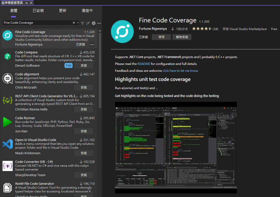Click 'ResW File Code Generator' title
280x197 pixels.
click(x=34, y=184)
